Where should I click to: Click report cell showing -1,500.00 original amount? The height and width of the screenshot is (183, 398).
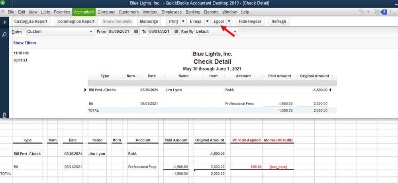[x=320, y=90]
